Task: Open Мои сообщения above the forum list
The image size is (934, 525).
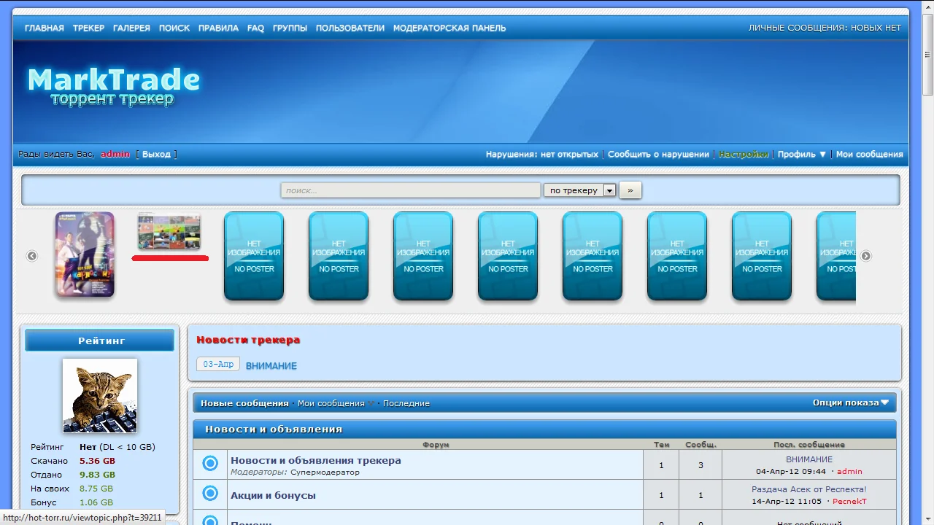Action: tap(331, 403)
